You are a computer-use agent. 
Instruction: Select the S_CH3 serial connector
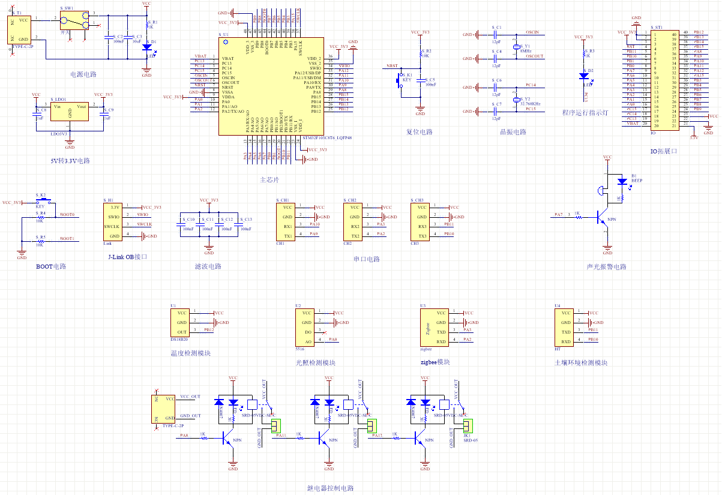click(x=421, y=222)
